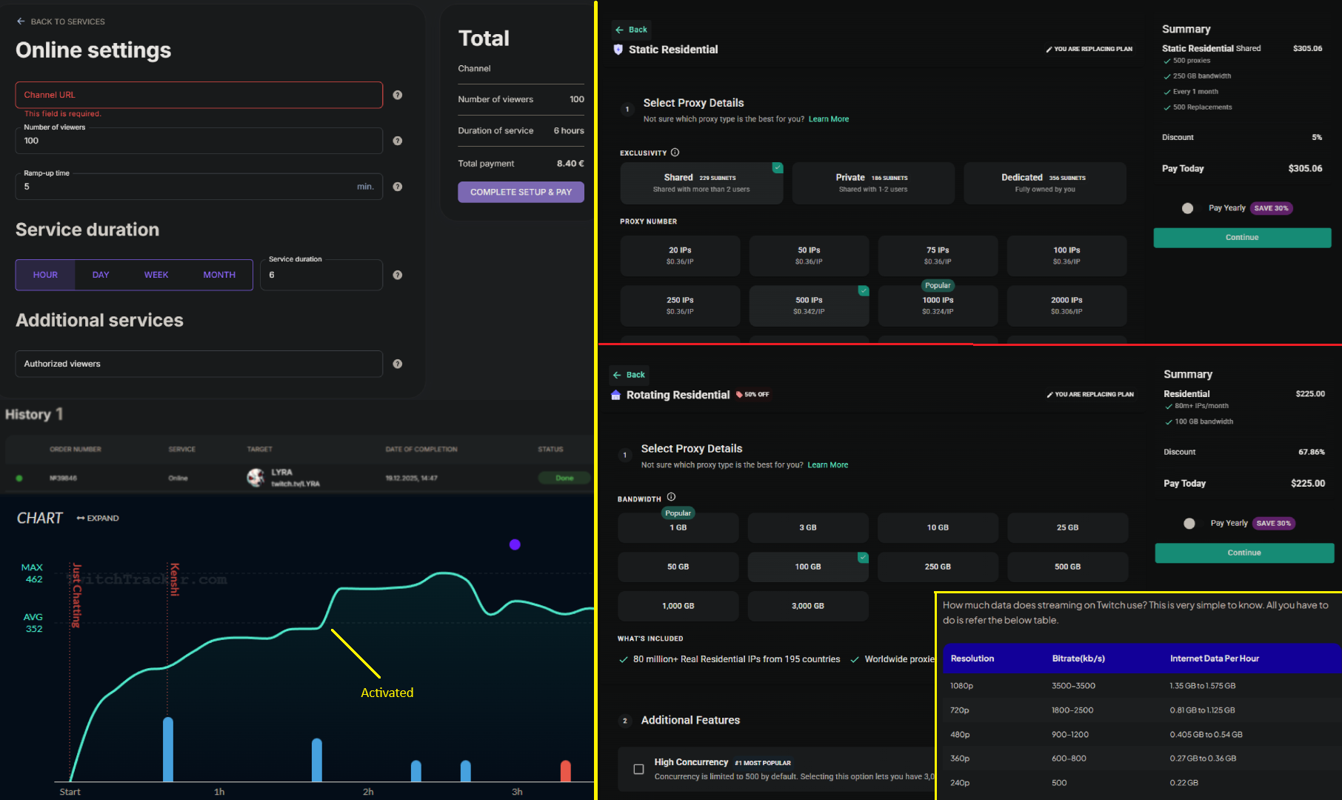This screenshot has width=1342, height=800.
Task: Select the 100 IPs proxy option
Action: click(x=1066, y=256)
